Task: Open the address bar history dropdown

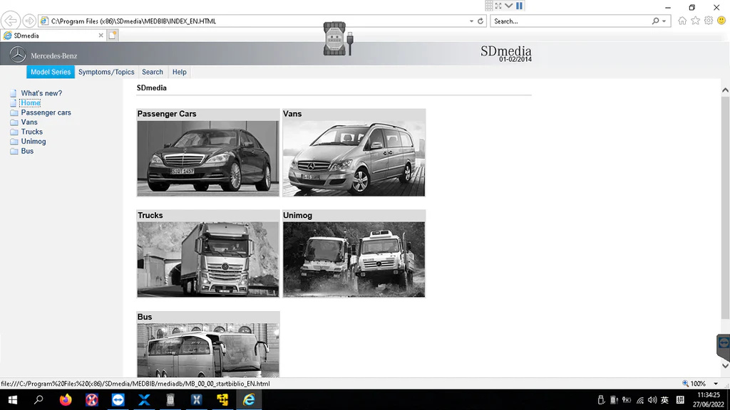Action: click(x=471, y=21)
